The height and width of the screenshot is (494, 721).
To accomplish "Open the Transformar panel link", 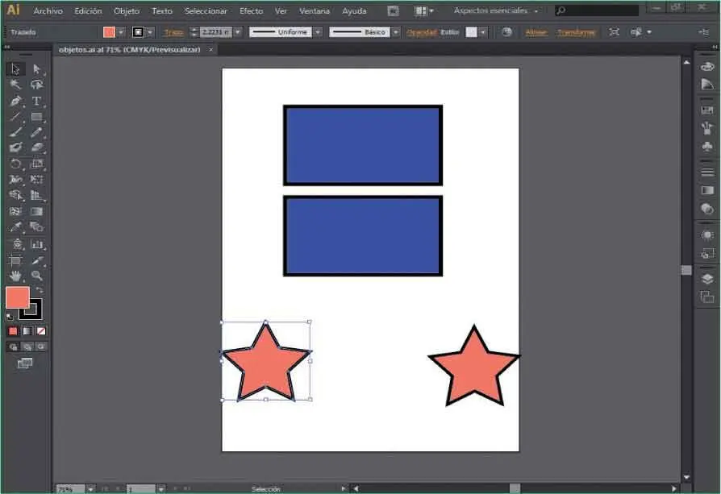I will [x=576, y=32].
